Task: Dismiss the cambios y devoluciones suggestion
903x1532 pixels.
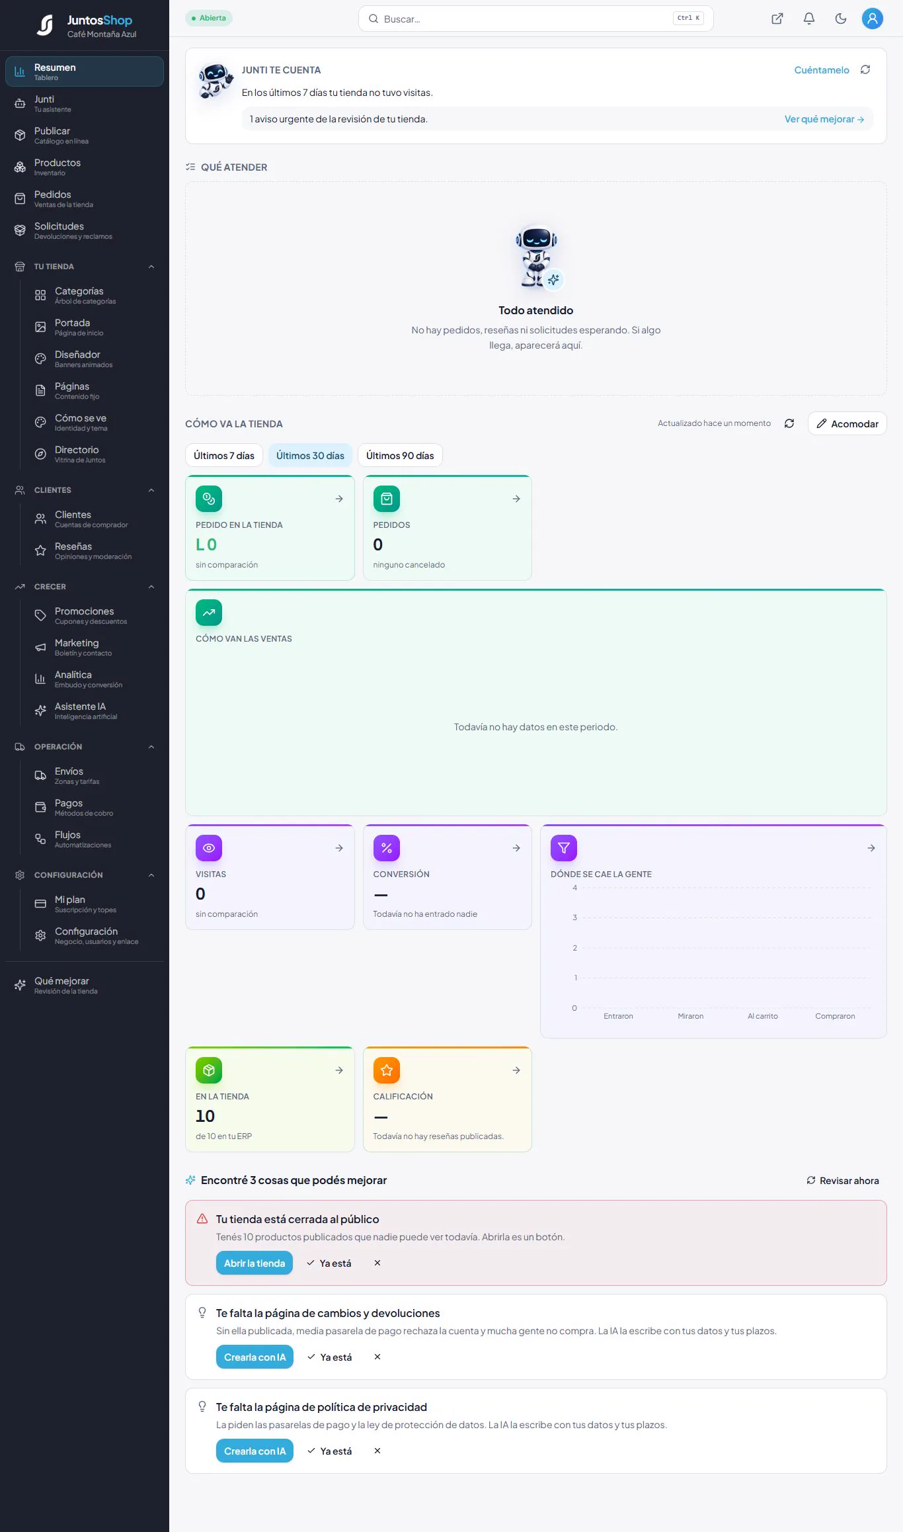Action: click(377, 1357)
